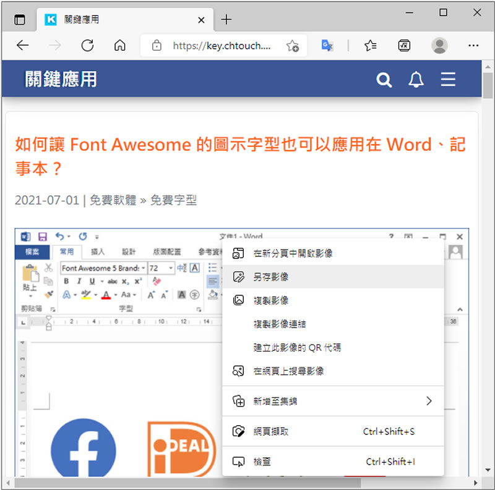The width and height of the screenshot is (495, 490).
Task: Toggle Bold in the Word ribbon
Action: [66, 281]
